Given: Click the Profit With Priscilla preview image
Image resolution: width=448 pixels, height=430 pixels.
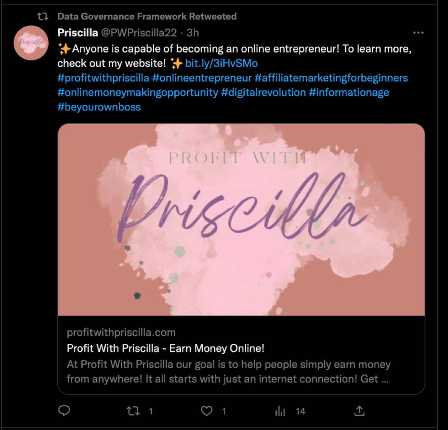Looking at the screenshot, I should click(x=241, y=219).
